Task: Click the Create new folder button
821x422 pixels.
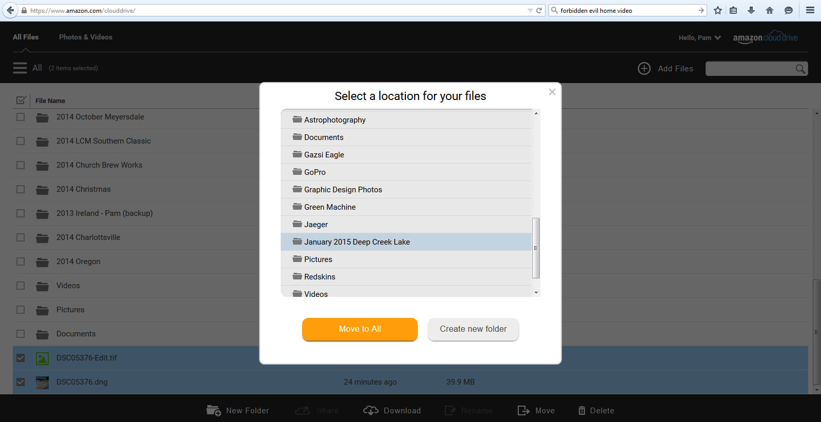Action: [473, 329]
